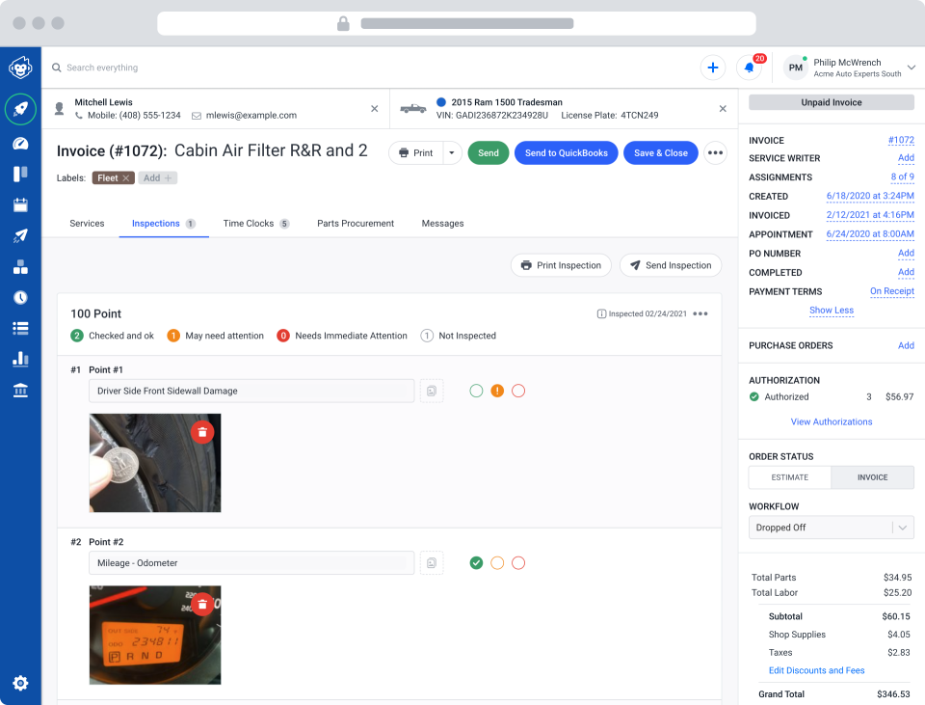
Task: Open notifications via the bell icon
Action: point(749,68)
